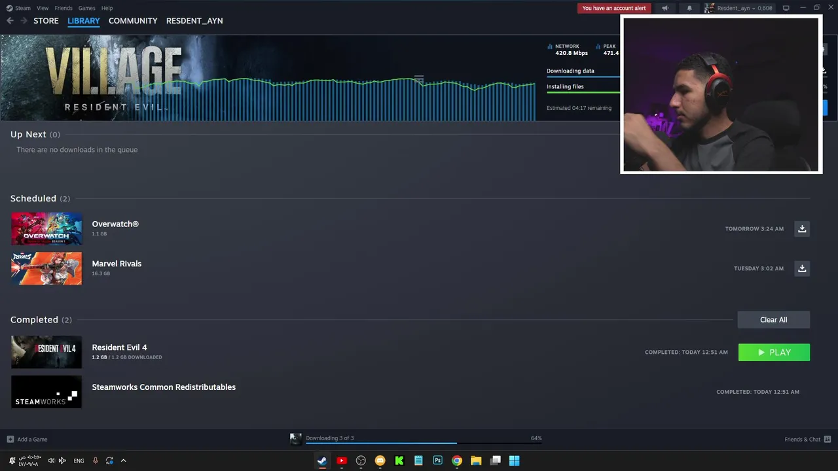Click the bottom download progress bar
This screenshot has height=471, width=838.
424,444
